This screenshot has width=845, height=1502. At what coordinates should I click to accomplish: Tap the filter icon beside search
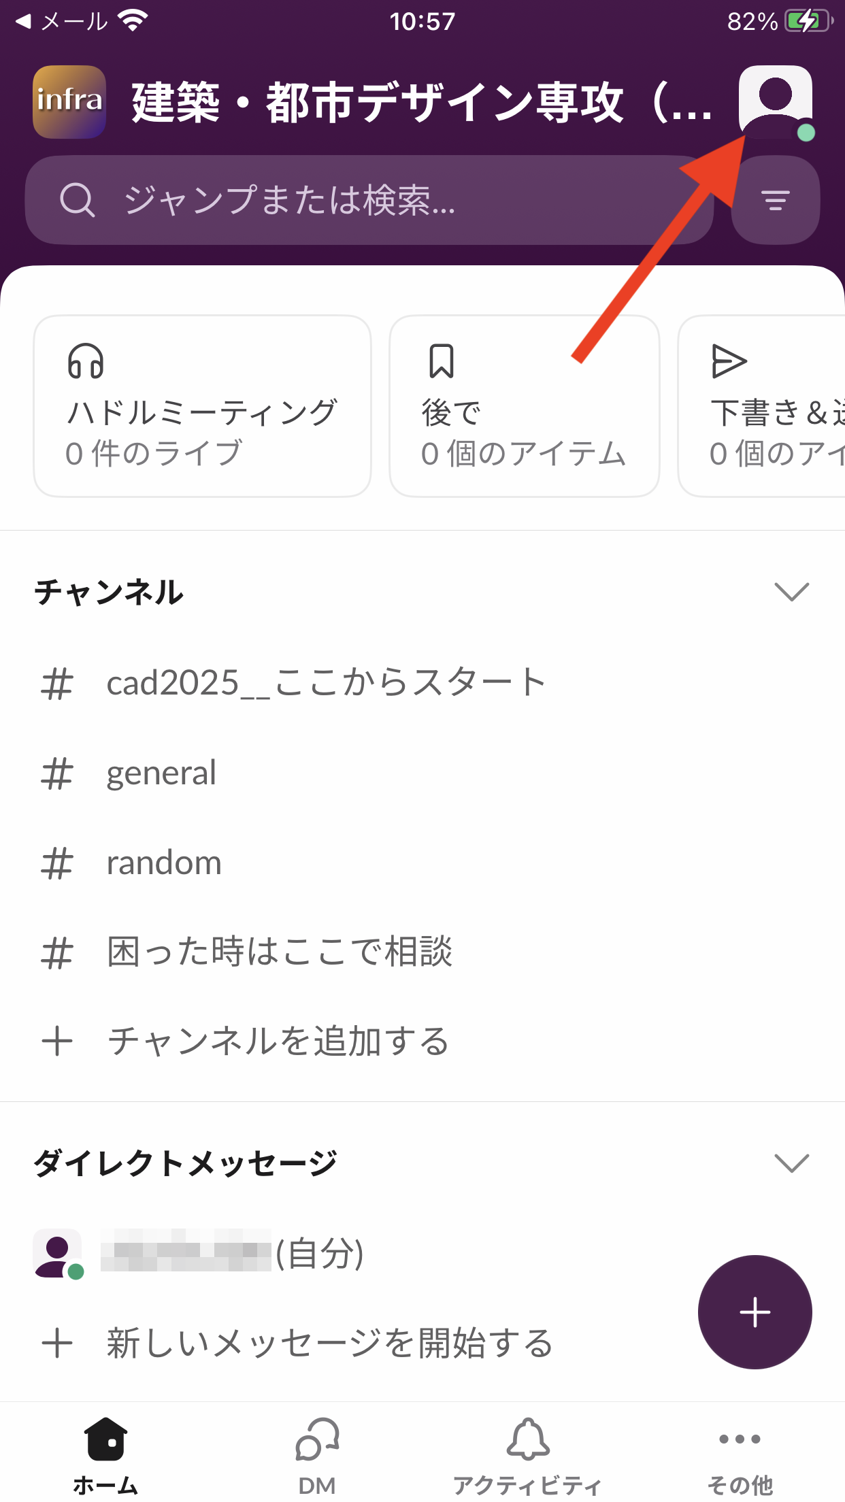point(775,200)
